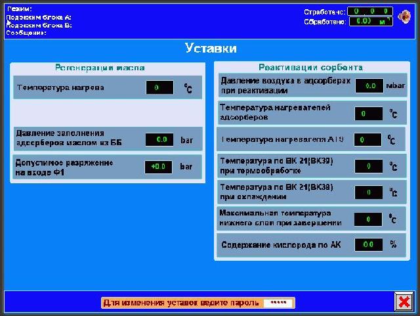Click the Уставки screen title

(211, 49)
